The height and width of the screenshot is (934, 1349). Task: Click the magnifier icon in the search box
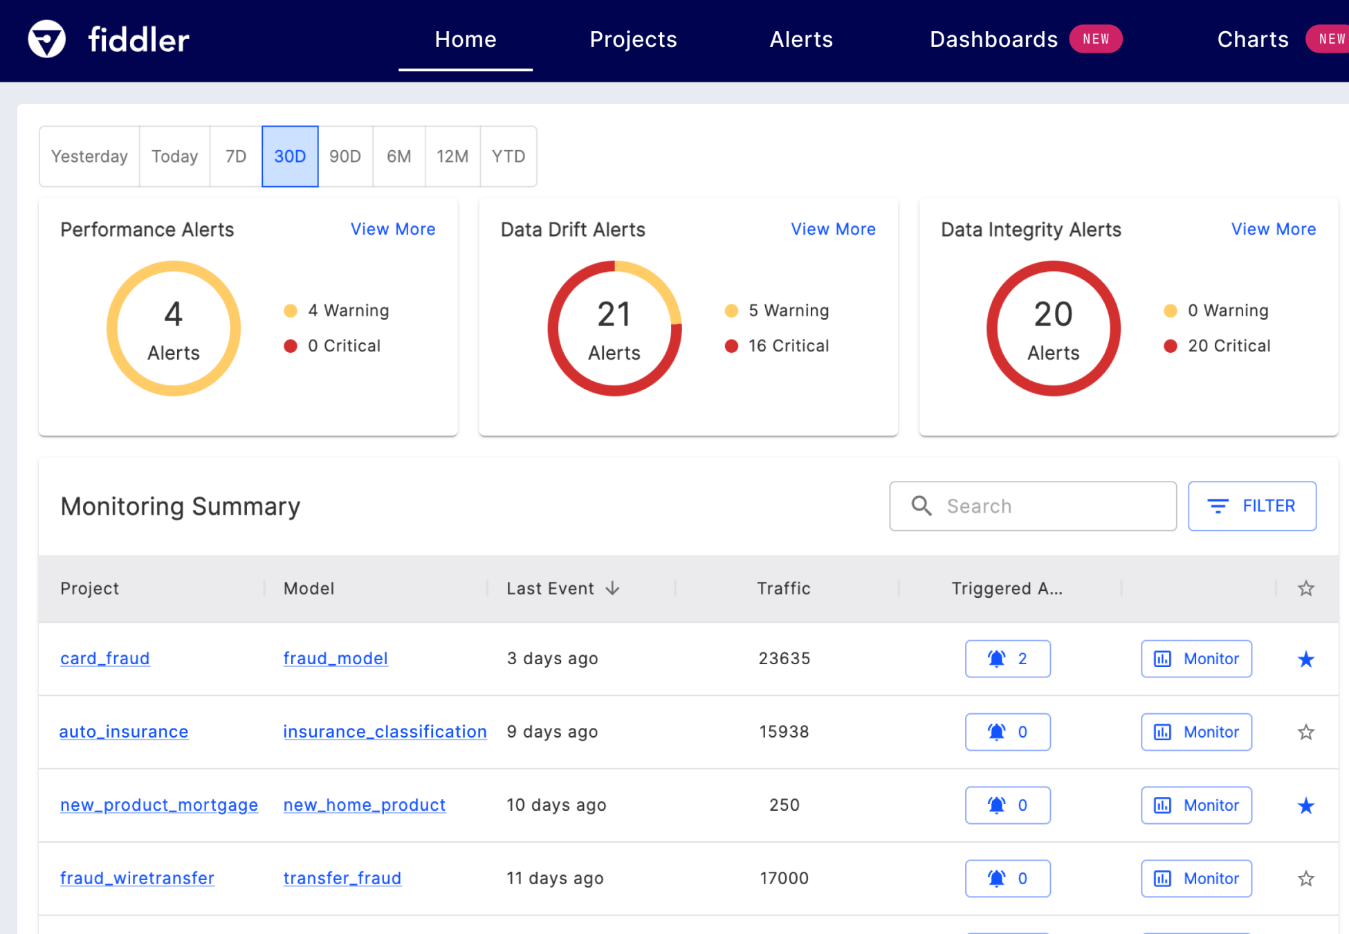921,506
